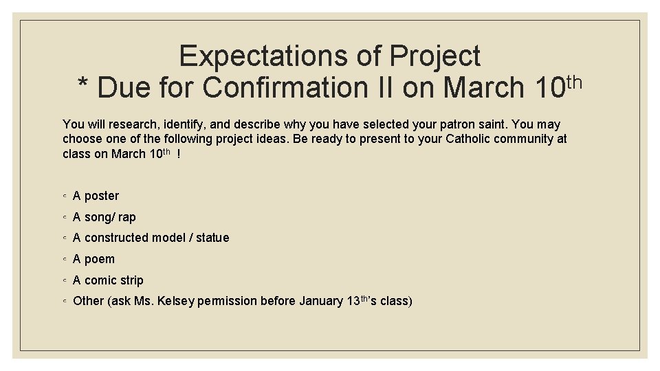Click the bullet marker beside "A song/ rap"
This screenshot has height=371, width=660.
tap(64, 218)
